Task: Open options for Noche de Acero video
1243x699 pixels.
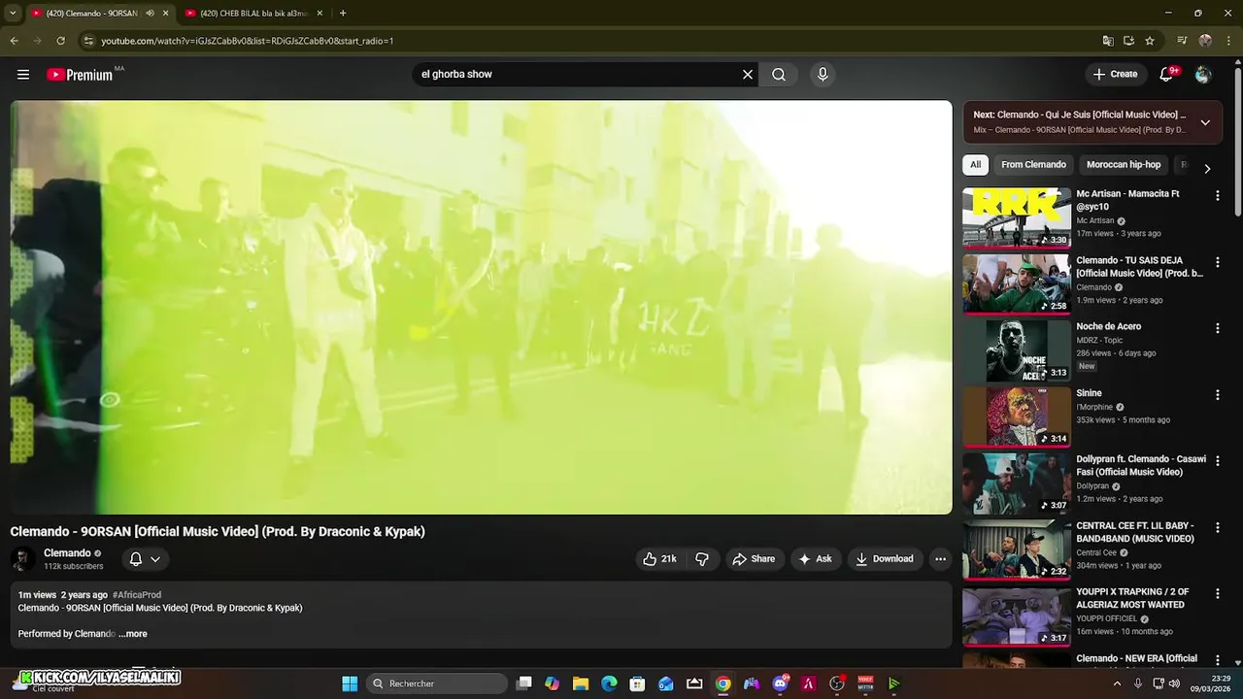Action: pos(1217,328)
